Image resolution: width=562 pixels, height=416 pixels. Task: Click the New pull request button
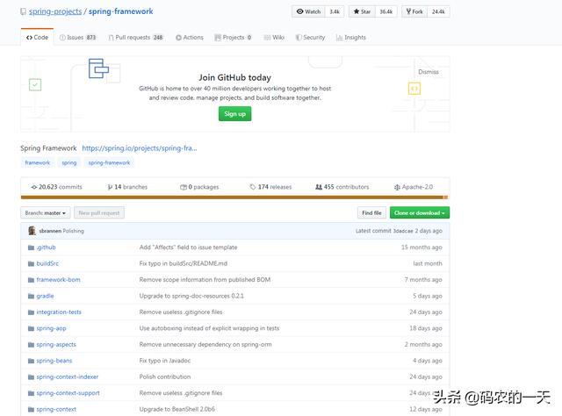click(x=99, y=213)
